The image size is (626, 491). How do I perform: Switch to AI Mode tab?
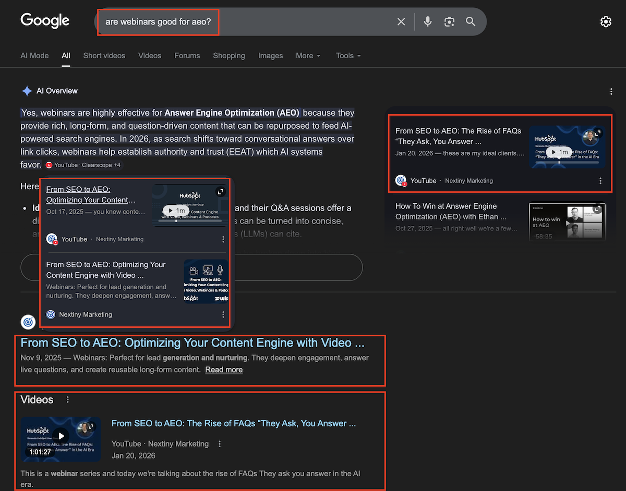click(x=34, y=56)
